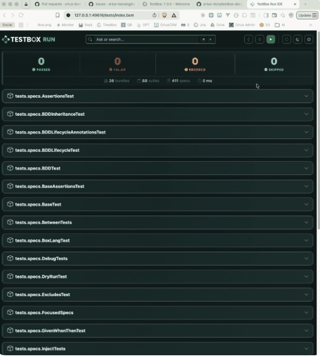Click the 88 suites stat
Image resolution: width=320 pixels, height=357 pixels.
(x=148, y=81)
